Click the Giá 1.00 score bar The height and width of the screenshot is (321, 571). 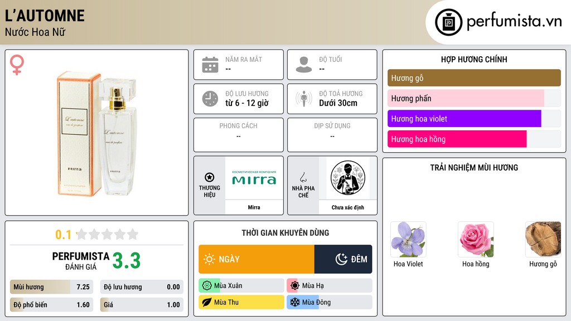click(142, 305)
